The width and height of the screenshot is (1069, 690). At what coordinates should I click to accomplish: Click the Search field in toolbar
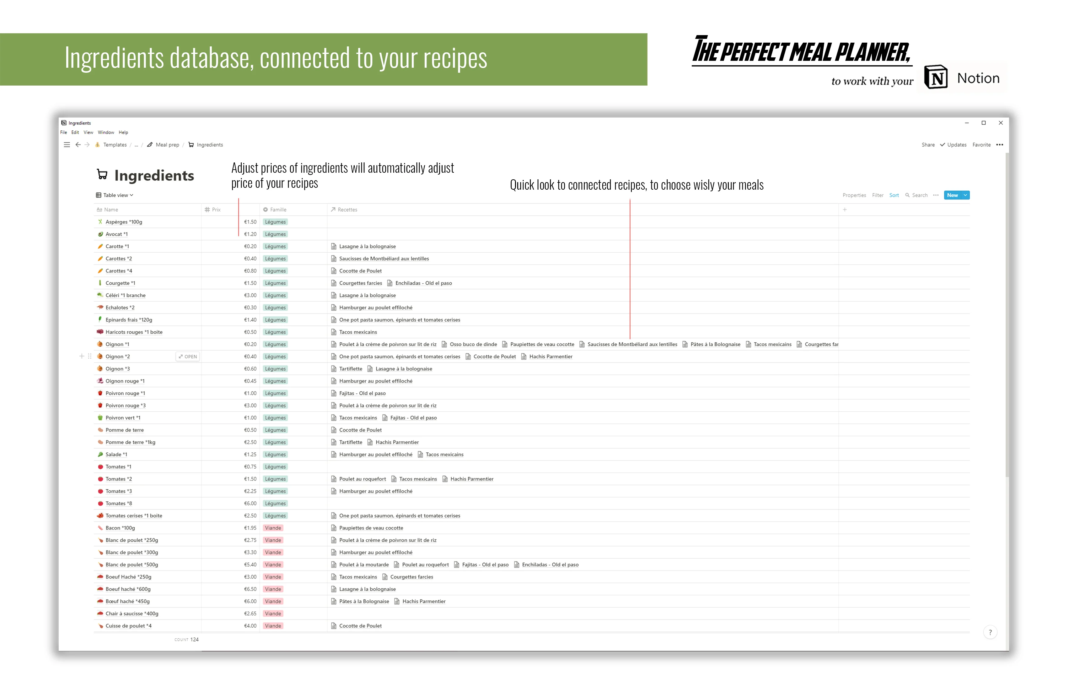916,195
